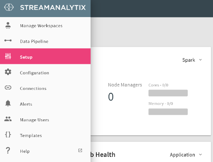Image resolution: width=213 pixels, height=162 pixels.
Task: Click the Memory usage progress bar
Action: tap(168, 112)
